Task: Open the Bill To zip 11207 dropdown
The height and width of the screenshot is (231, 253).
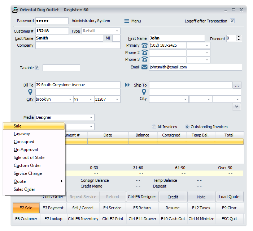Action: pyautogui.click(x=117, y=99)
